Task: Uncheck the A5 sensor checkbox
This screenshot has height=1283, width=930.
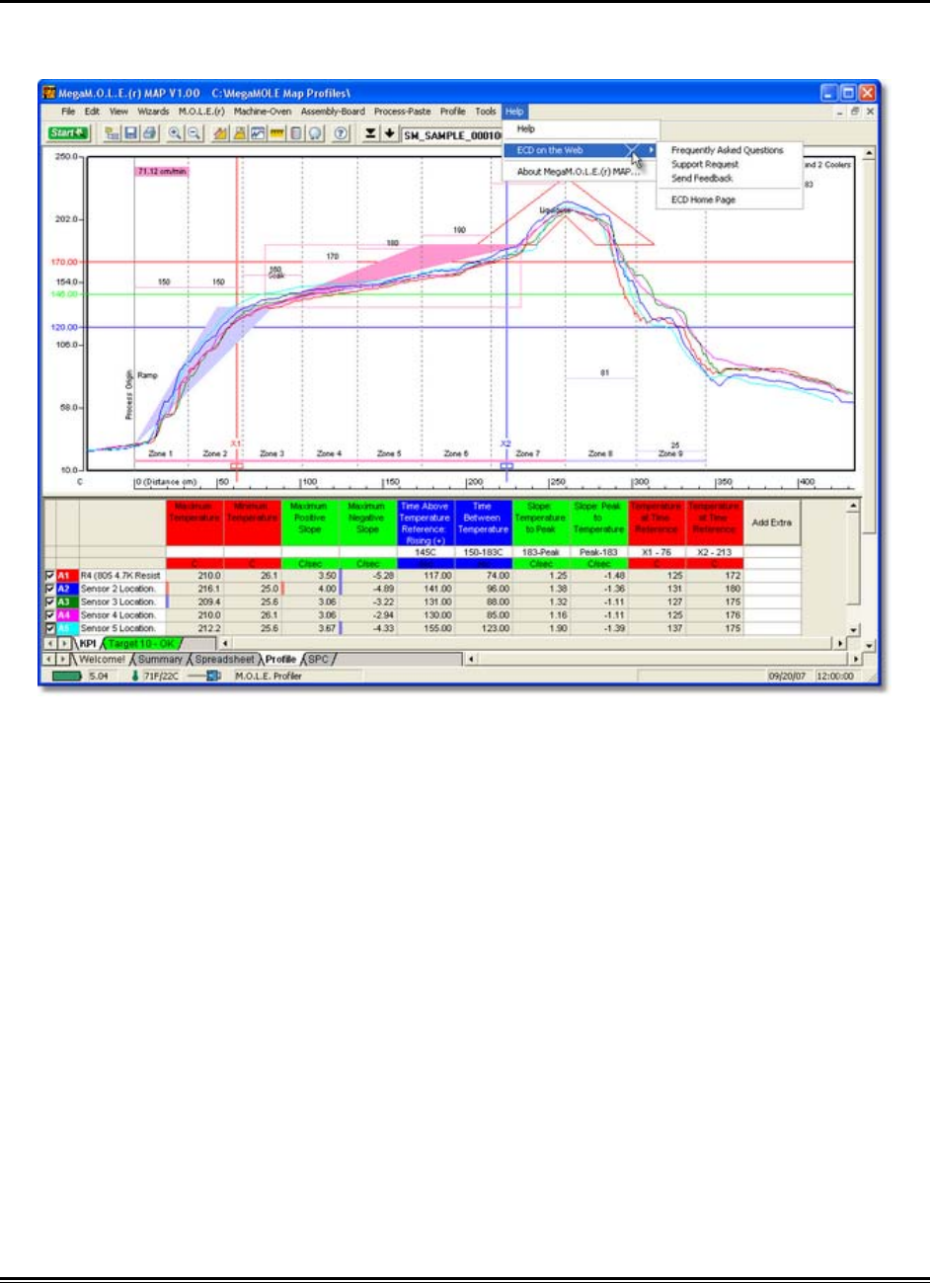Action: tap(50, 628)
